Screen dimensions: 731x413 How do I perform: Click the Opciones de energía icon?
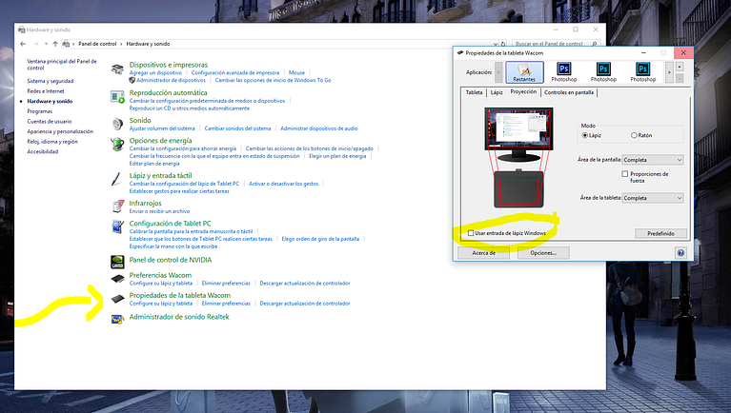(117, 145)
